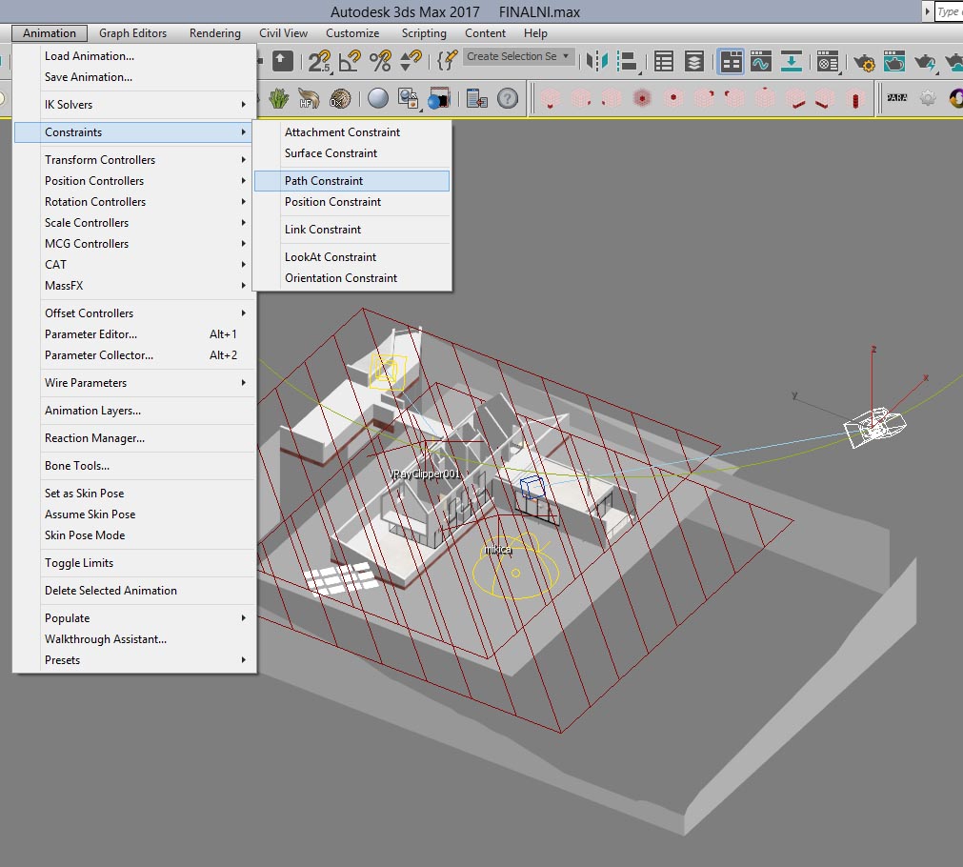Screen dimensions: 963x867
Task: Select the VRayClipper001 object label
Action: tap(425, 474)
